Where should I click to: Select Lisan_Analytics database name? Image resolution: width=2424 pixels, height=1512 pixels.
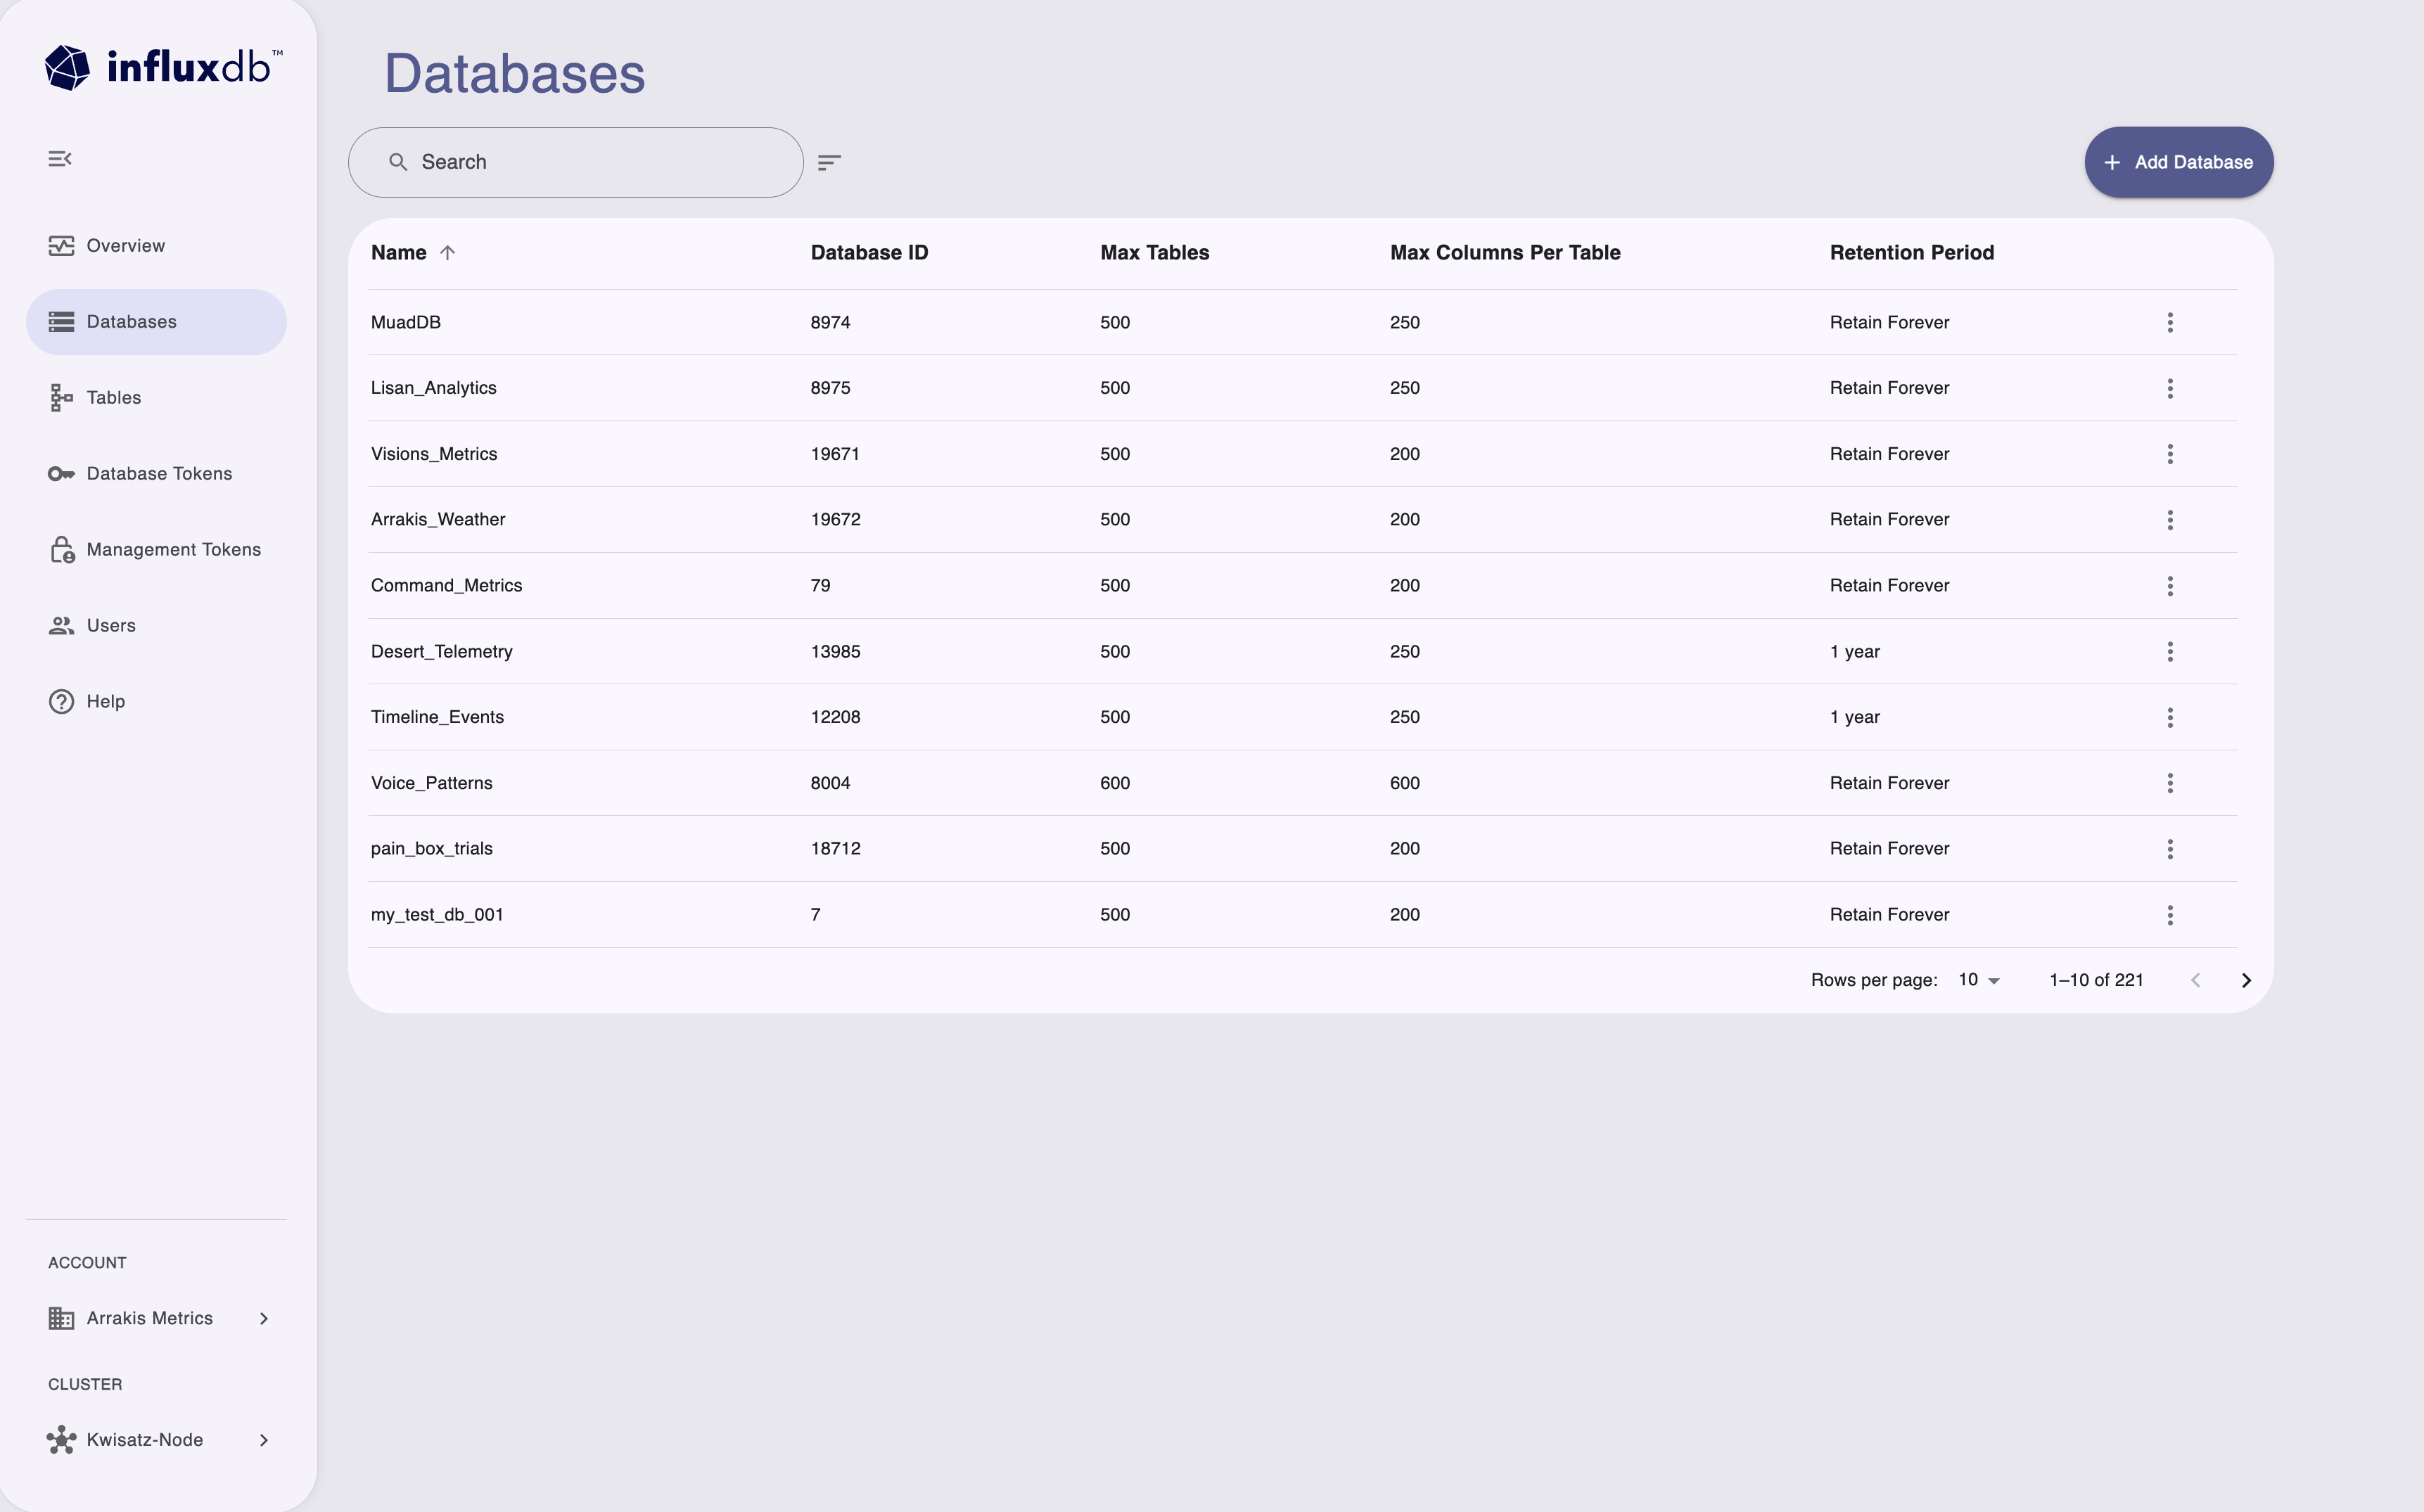tap(434, 388)
